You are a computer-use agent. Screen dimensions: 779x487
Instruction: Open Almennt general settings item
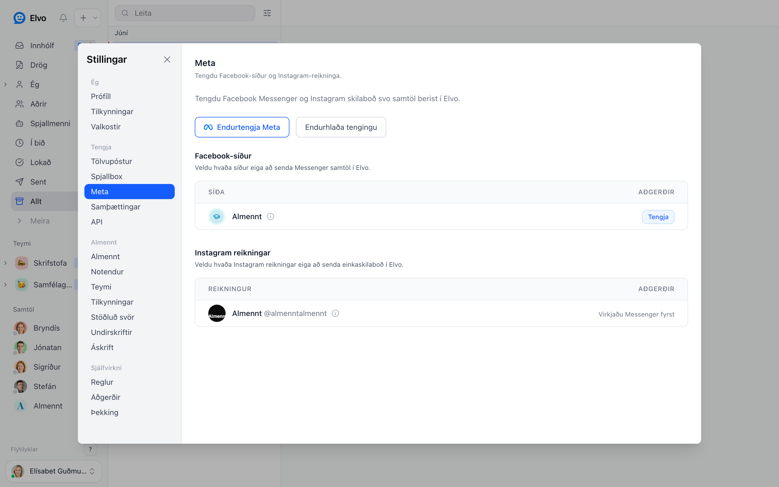point(129,256)
